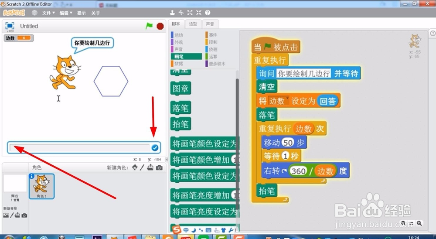Edit the 360 value in the turn block

298,171
